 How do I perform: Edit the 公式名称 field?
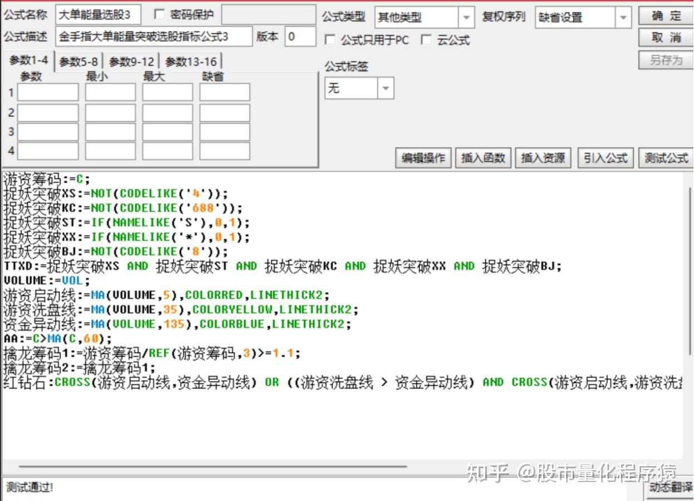pos(99,15)
